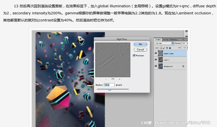Click the Radius slider handle
The image size is (217, 127).
pyautogui.click(x=110, y=89)
